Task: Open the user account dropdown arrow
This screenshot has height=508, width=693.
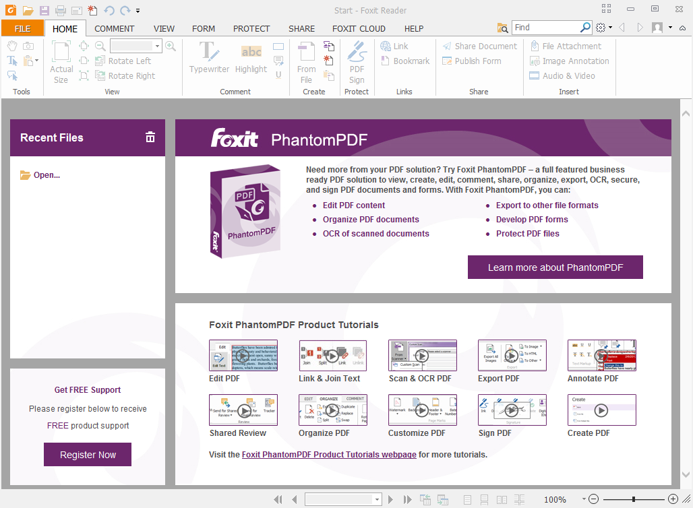Action: (x=671, y=28)
